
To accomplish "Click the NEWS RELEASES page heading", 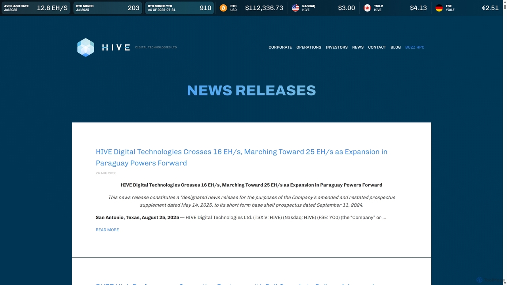I will pos(252,90).
